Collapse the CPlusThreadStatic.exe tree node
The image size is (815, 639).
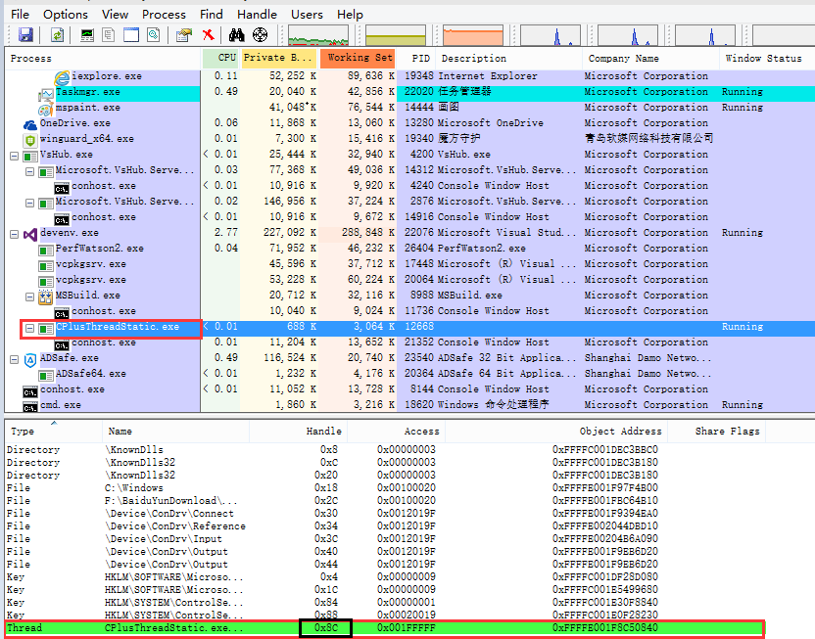click(29, 328)
